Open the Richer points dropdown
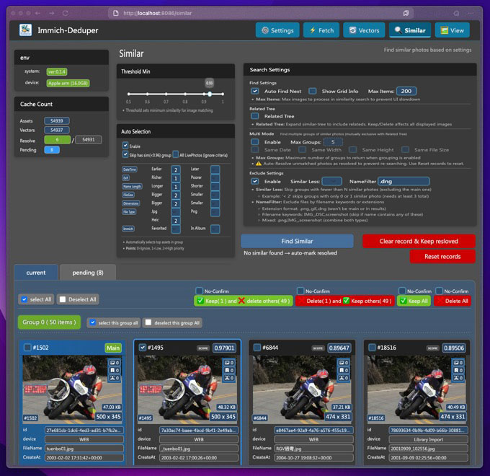This screenshot has width=490, height=476. click(x=176, y=178)
